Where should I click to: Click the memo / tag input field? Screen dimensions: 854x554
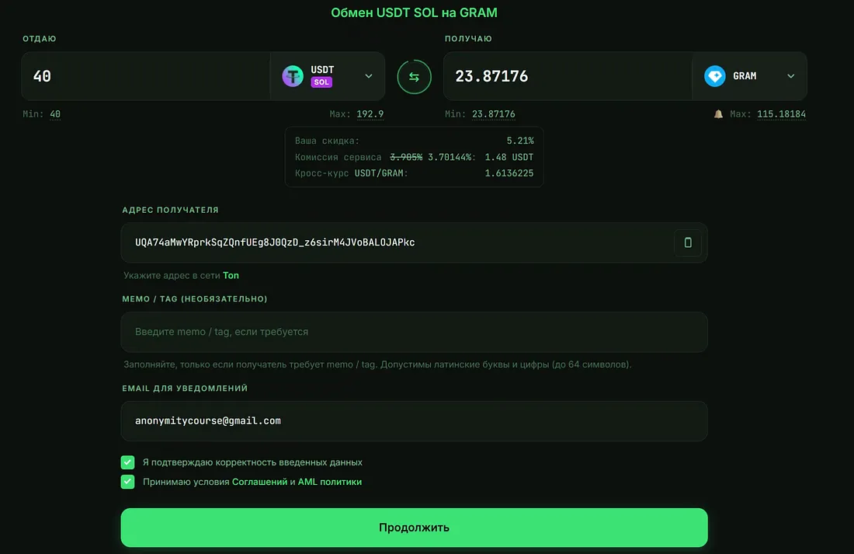pyautogui.click(x=414, y=332)
